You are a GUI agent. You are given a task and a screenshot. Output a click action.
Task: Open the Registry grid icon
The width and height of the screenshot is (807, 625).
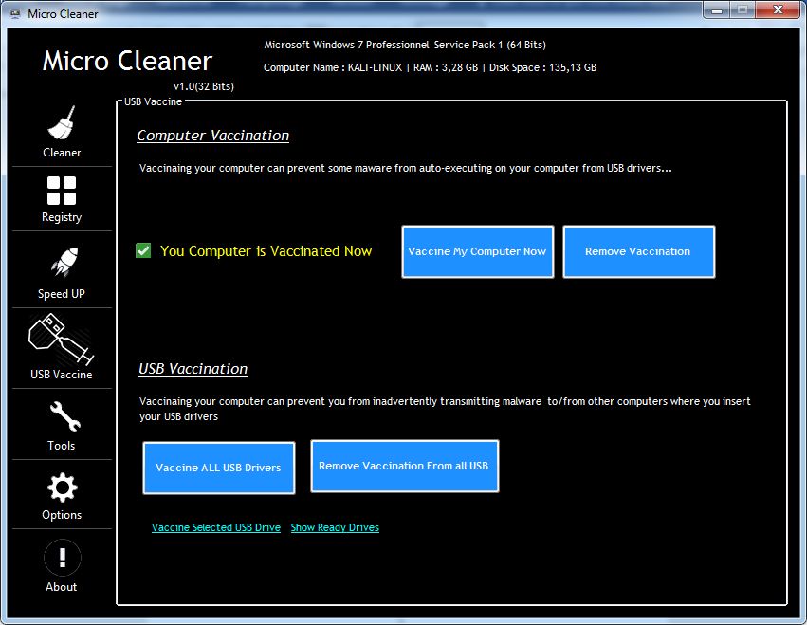[62, 191]
